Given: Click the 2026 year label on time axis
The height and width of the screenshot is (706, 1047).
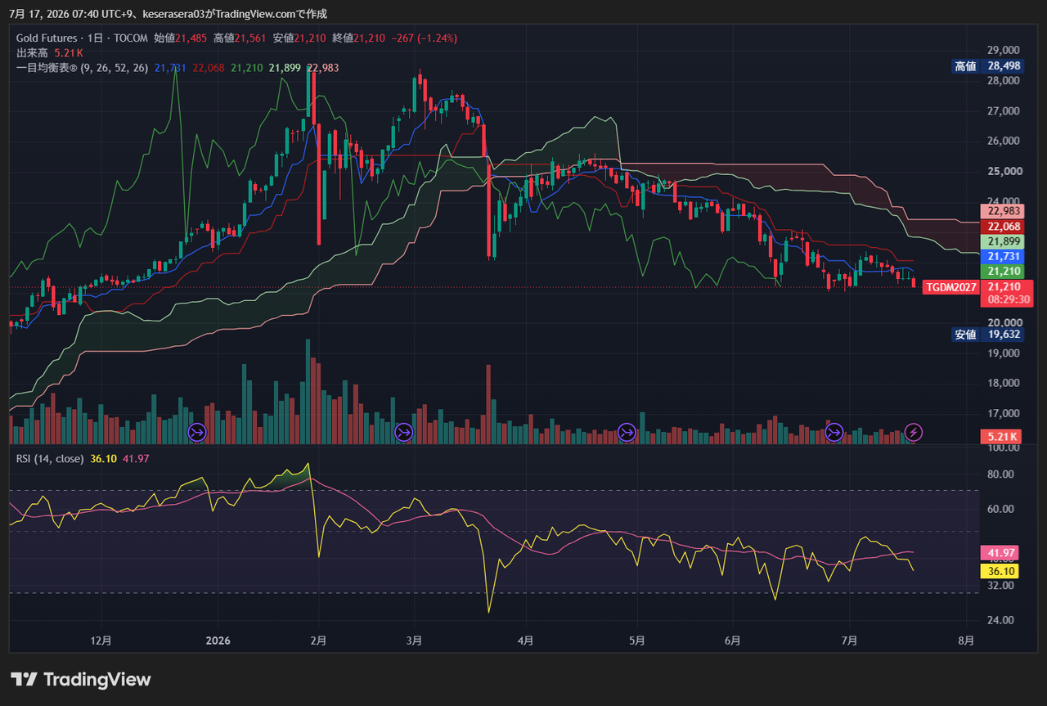Looking at the screenshot, I should click(218, 641).
